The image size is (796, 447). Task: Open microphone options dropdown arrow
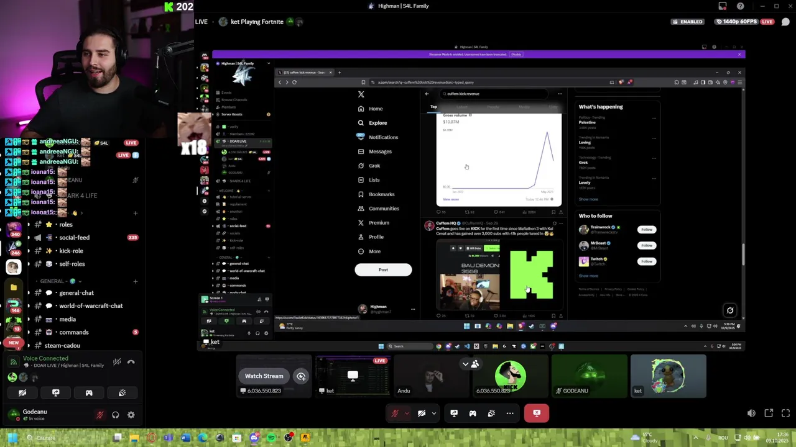click(x=407, y=413)
